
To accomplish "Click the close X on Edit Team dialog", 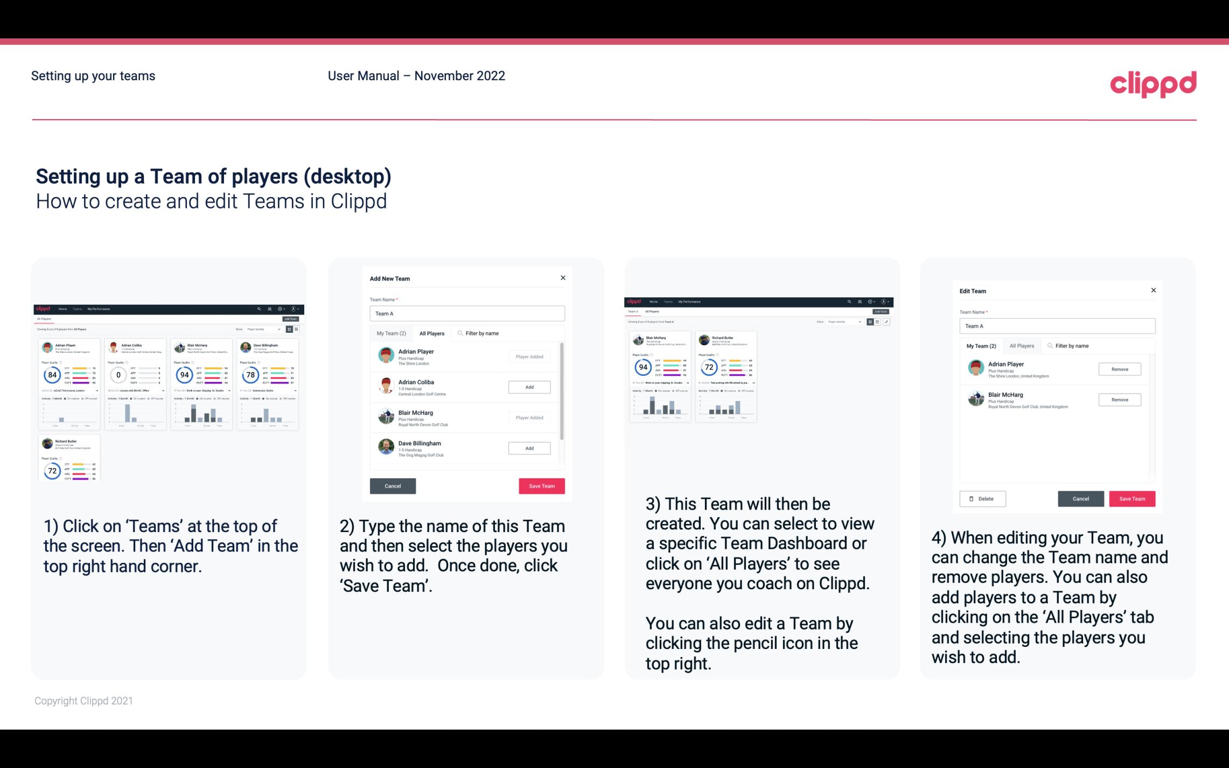I will pos(1153,290).
